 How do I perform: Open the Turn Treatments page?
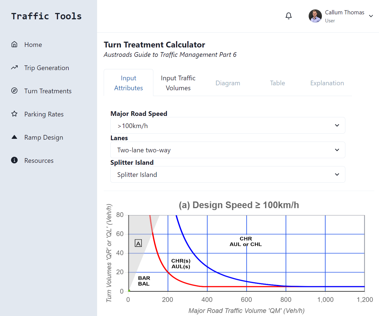[x=48, y=91]
